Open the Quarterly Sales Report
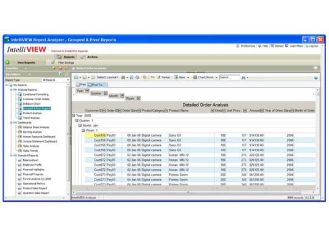This screenshot has width=329, height=246. point(36,193)
